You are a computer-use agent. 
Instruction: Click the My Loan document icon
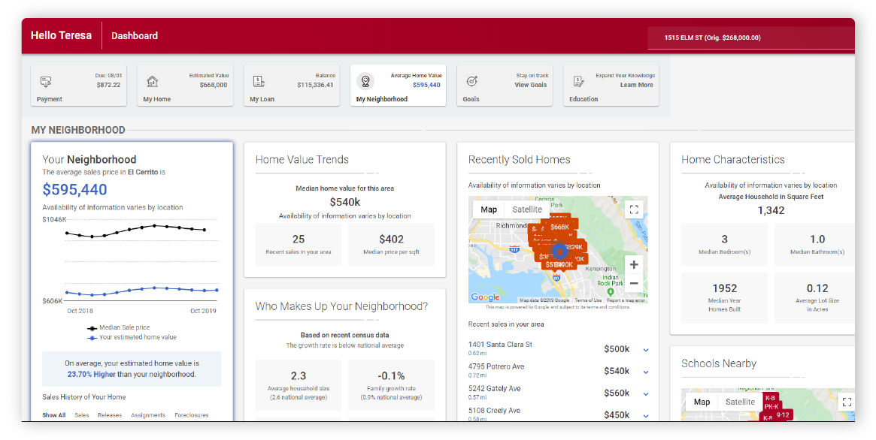pos(259,81)
